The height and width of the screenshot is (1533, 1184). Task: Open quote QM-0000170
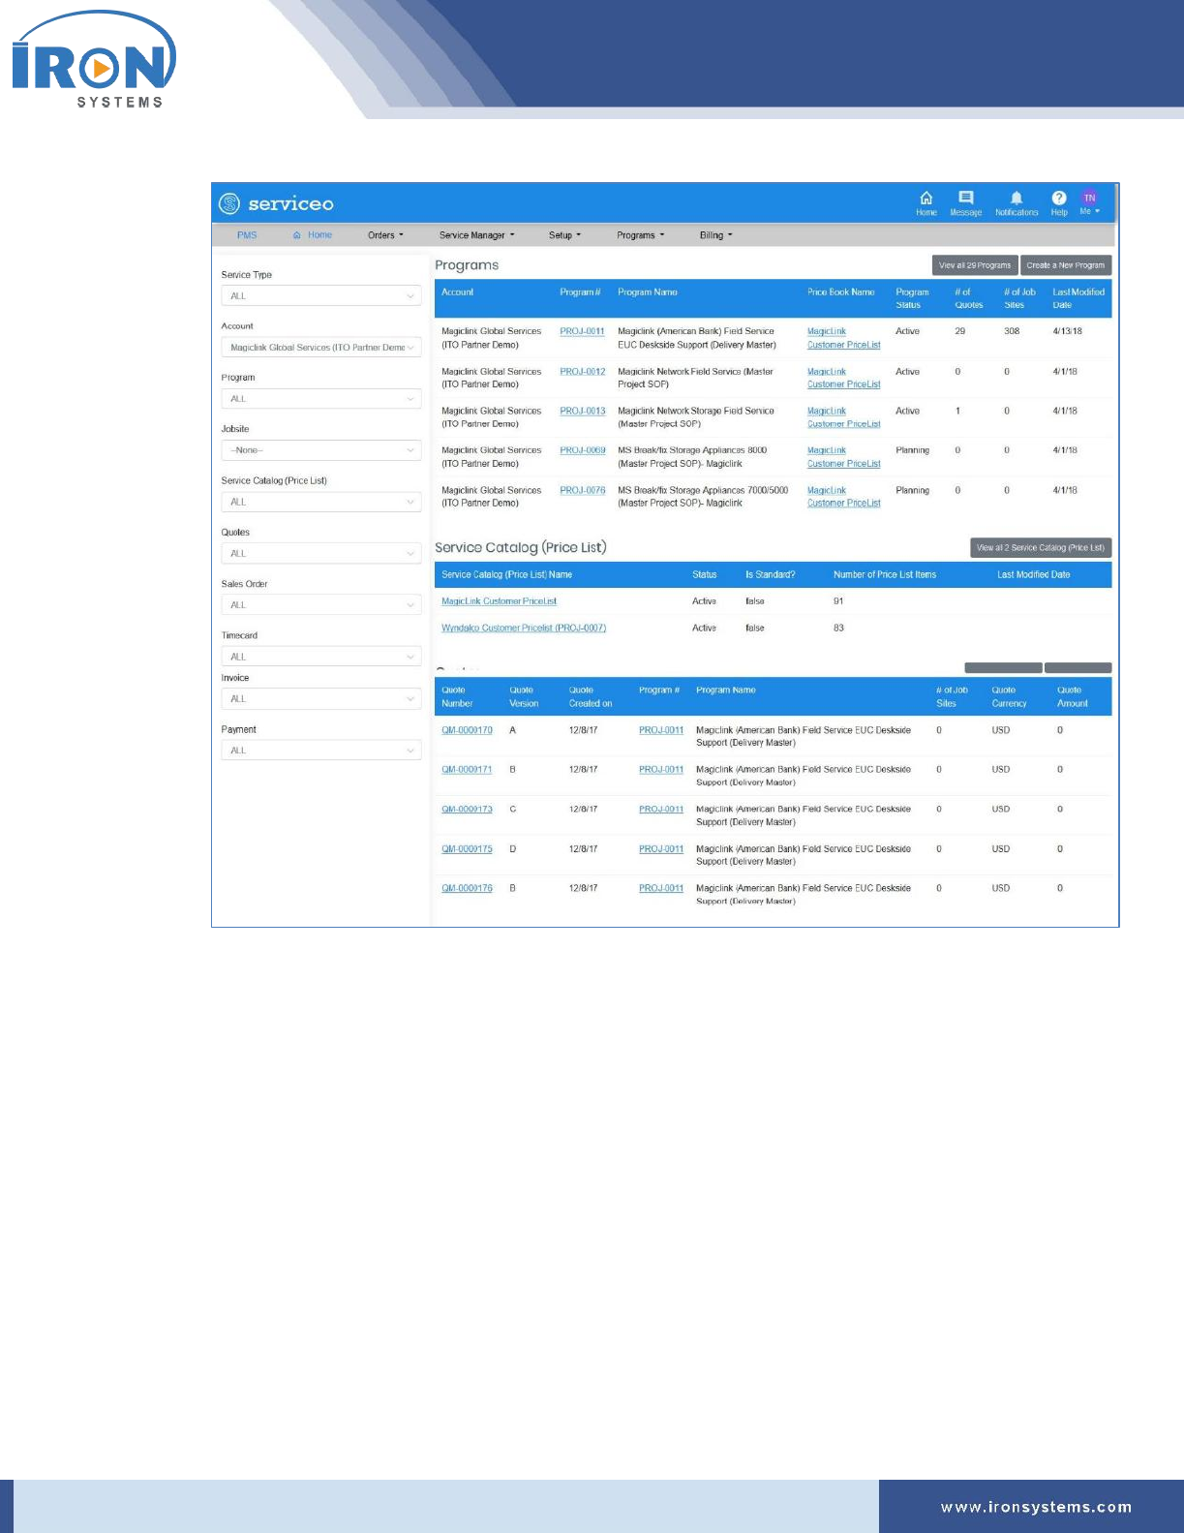point(467,730)
